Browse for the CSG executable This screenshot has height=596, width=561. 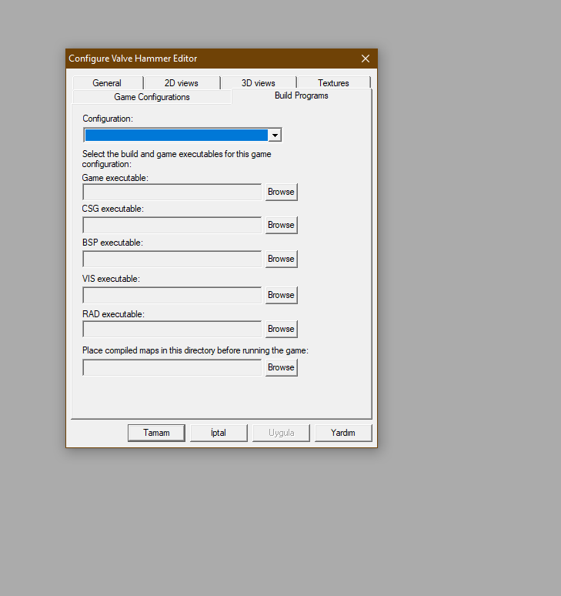pos(281,225)
